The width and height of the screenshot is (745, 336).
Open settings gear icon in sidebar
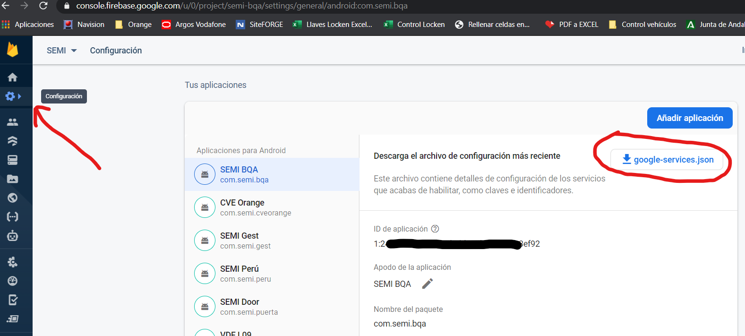[10, 96]
